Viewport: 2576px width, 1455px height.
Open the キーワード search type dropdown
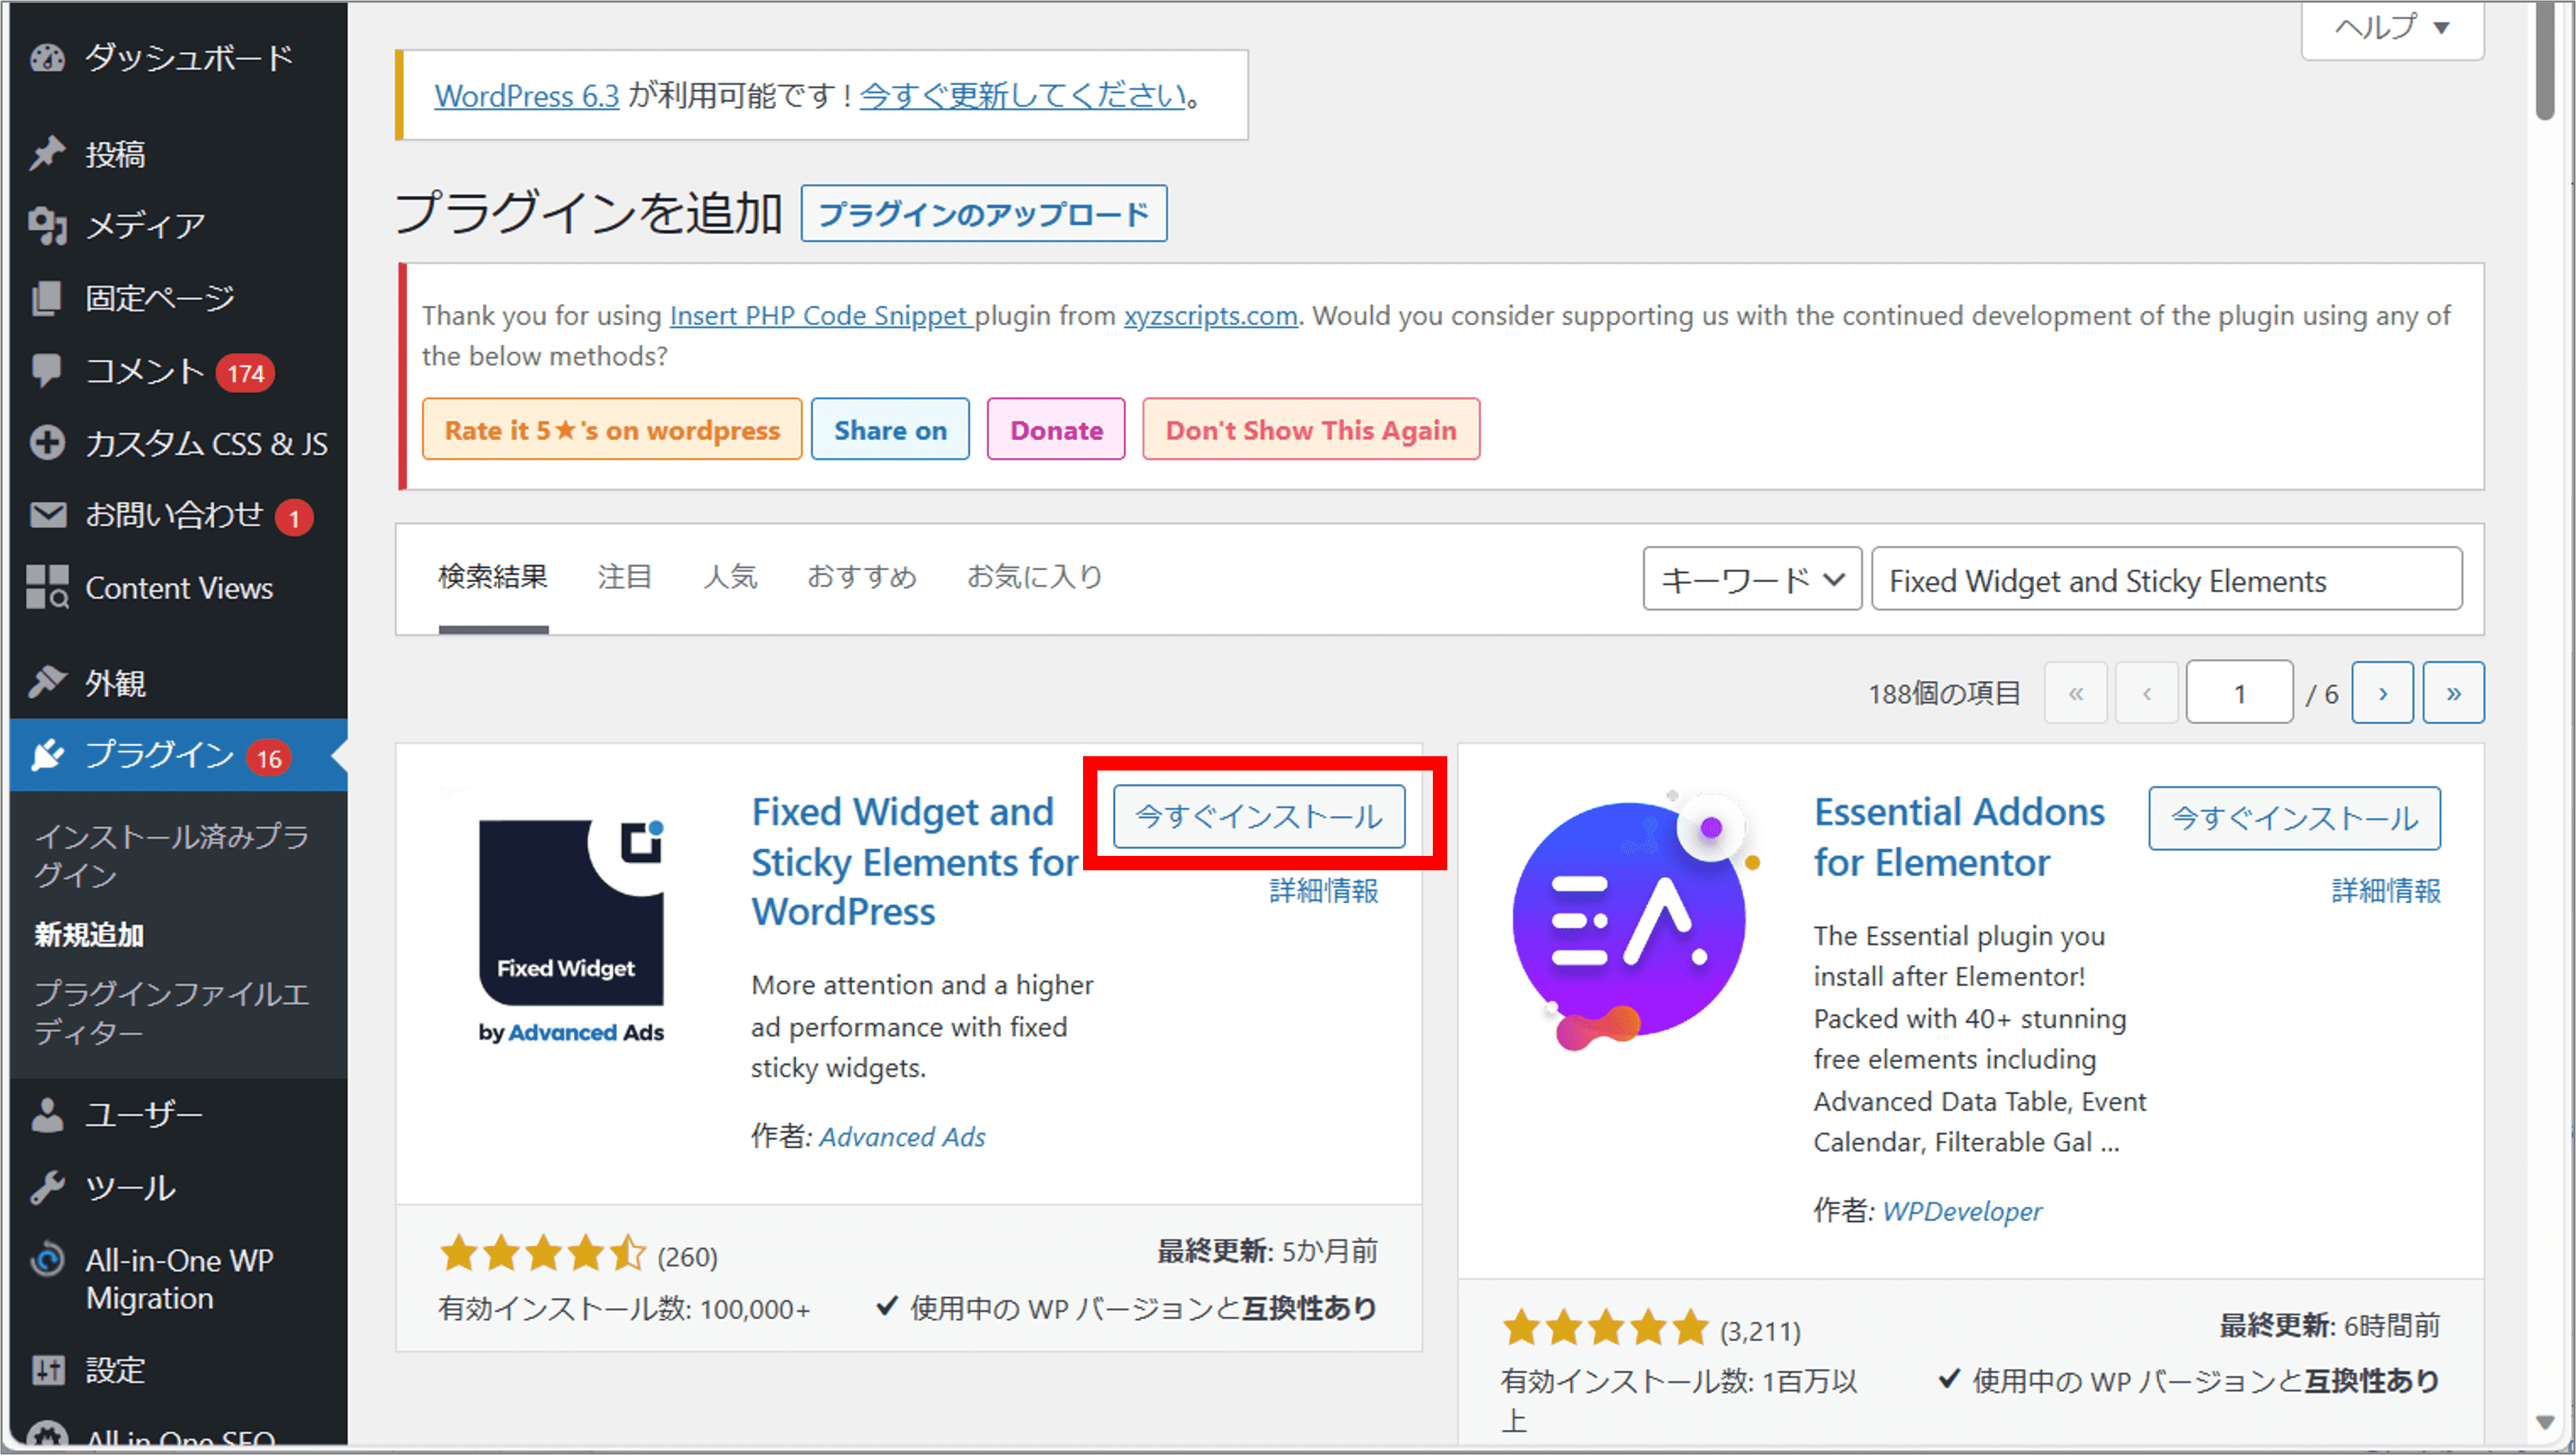click(1752, 579)
